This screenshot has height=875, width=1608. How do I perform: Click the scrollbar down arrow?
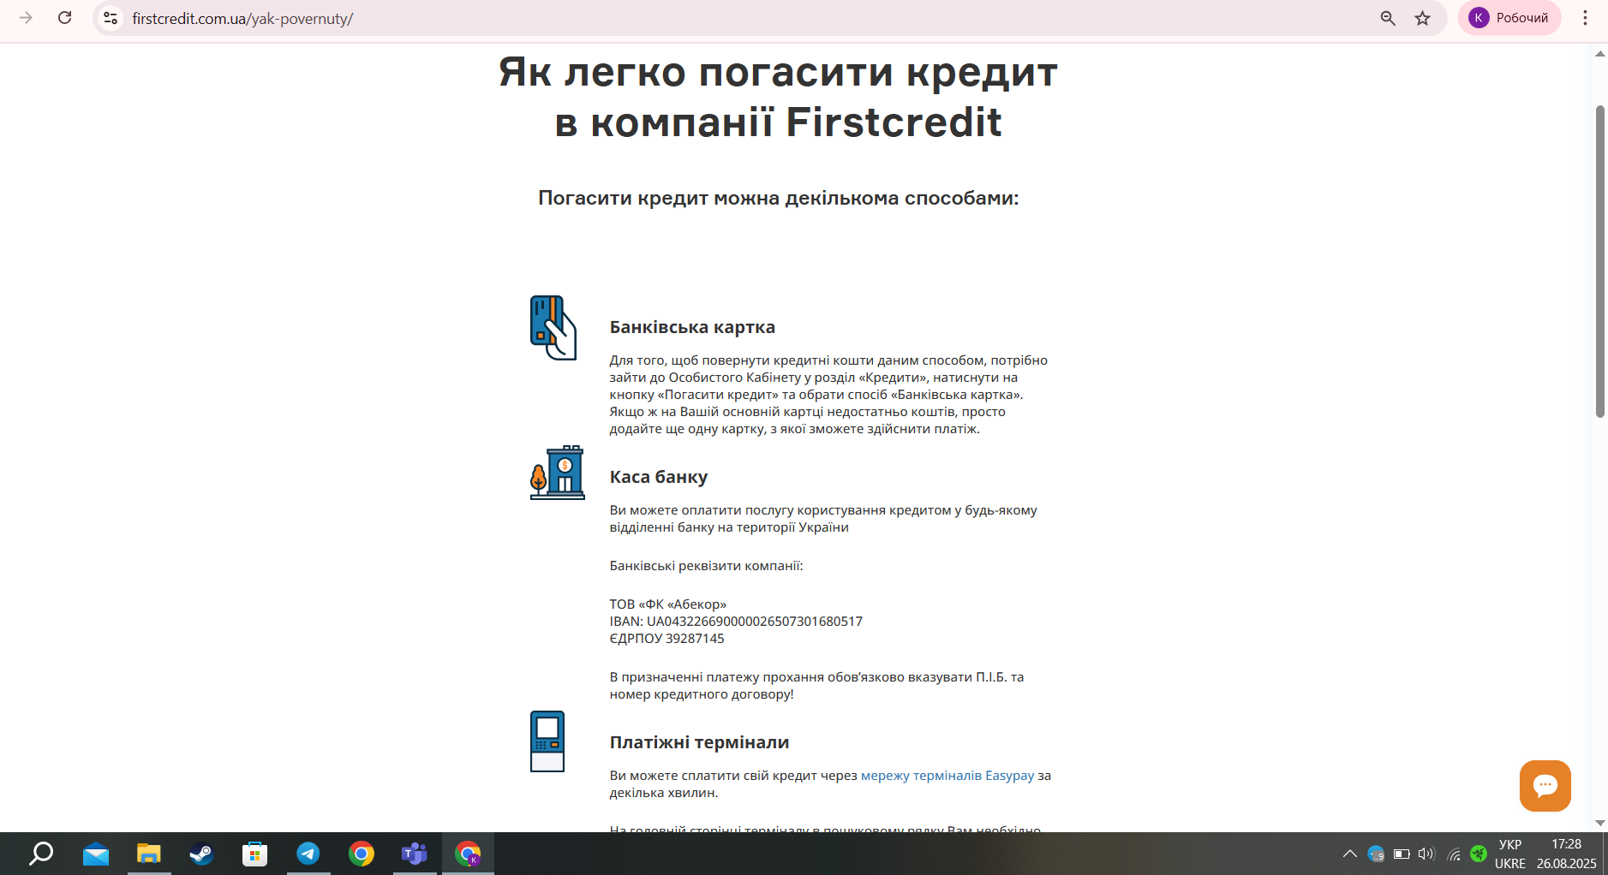point(1599,823)
